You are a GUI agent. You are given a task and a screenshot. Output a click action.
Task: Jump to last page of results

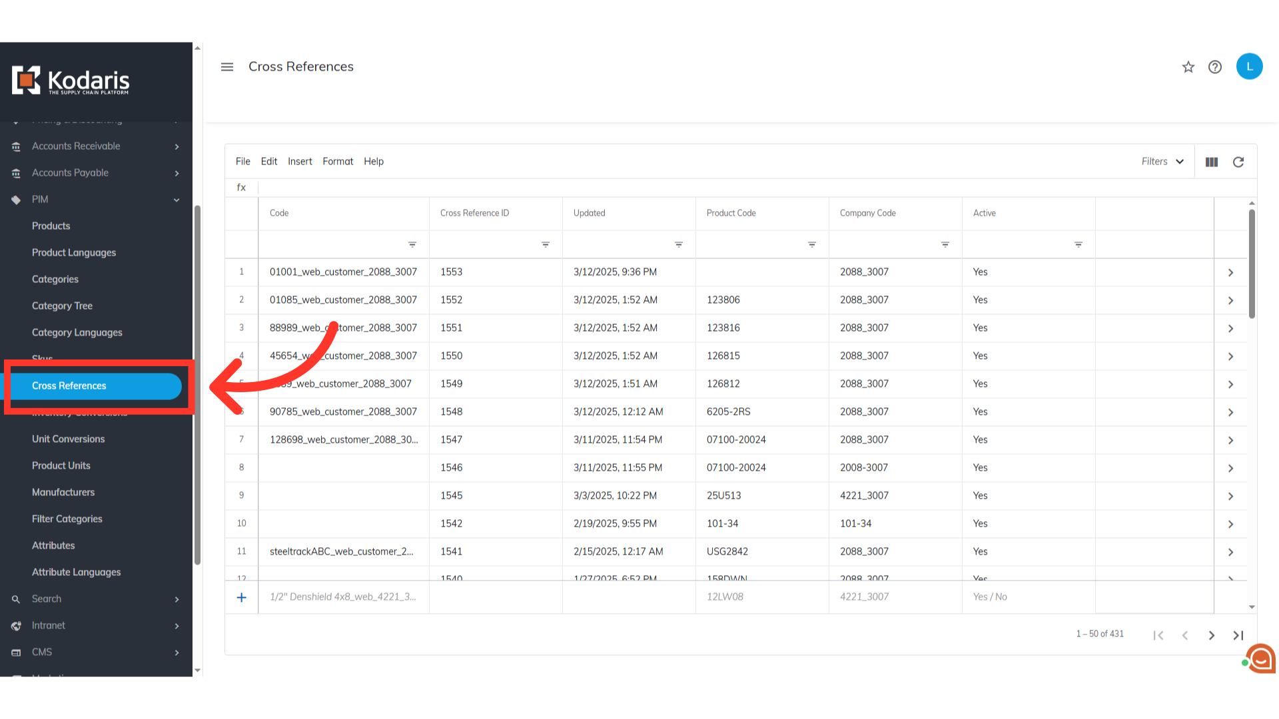[1238, 635]
